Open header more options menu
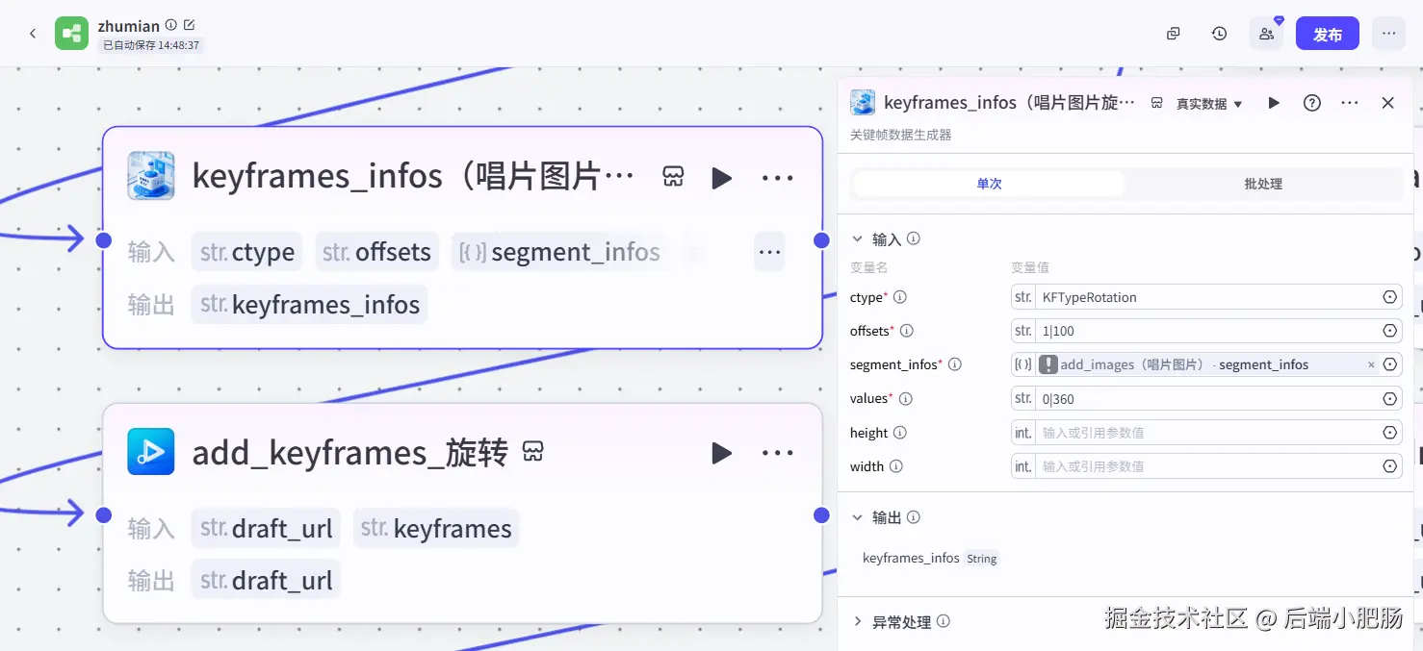This screenshot has width=1423, height=651. click(x=1388, y=34)
